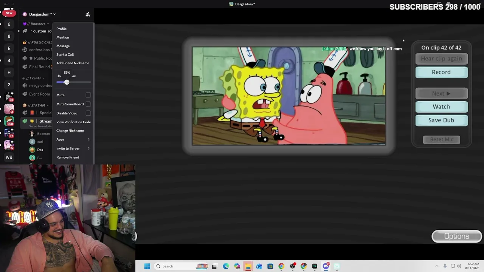Click the Next clip button

[x=441, y=93]
